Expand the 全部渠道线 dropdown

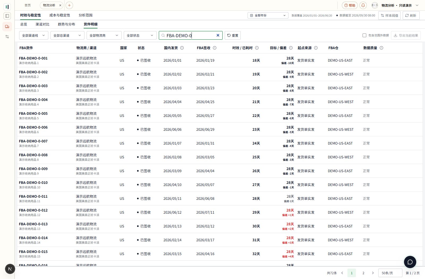(34, 35)
